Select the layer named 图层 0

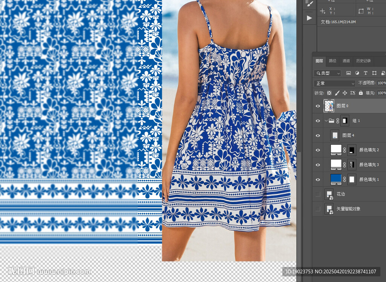point(342,106)
